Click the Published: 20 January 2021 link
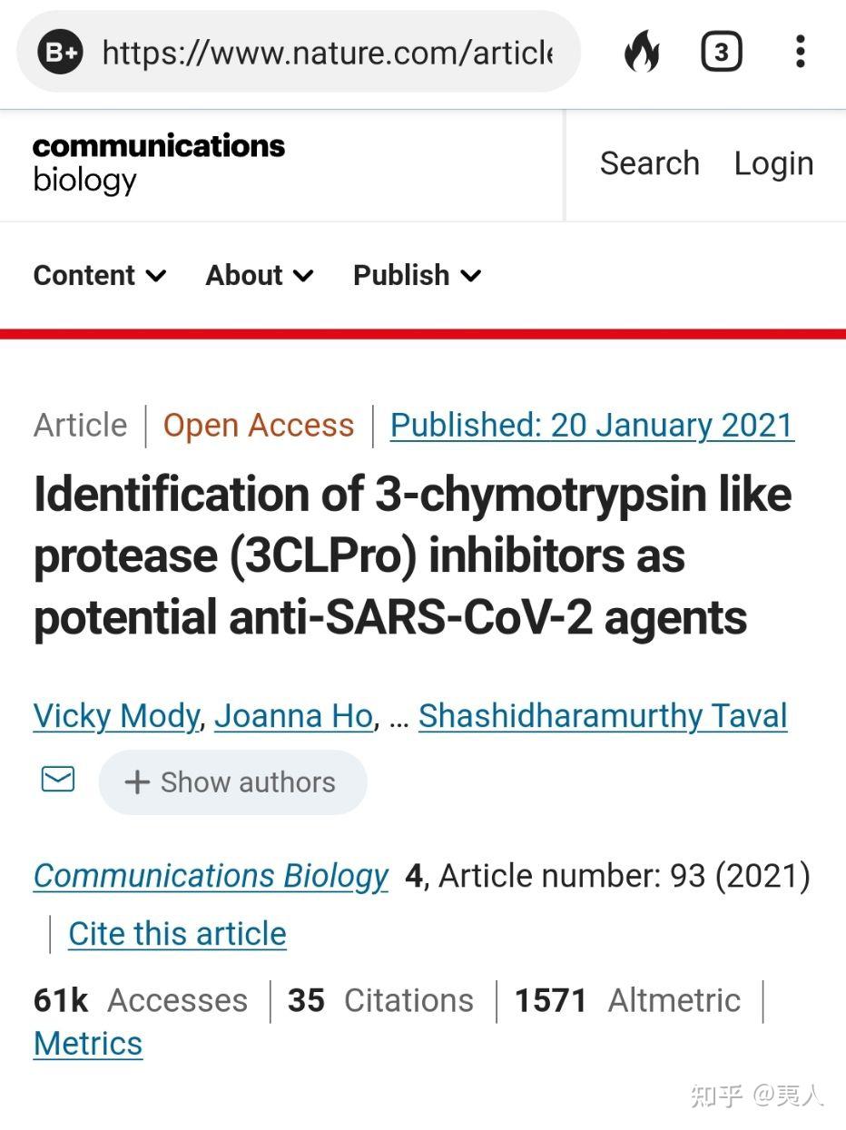The image size is (846, 1130). pyautogui.click(x=592, y=425)
